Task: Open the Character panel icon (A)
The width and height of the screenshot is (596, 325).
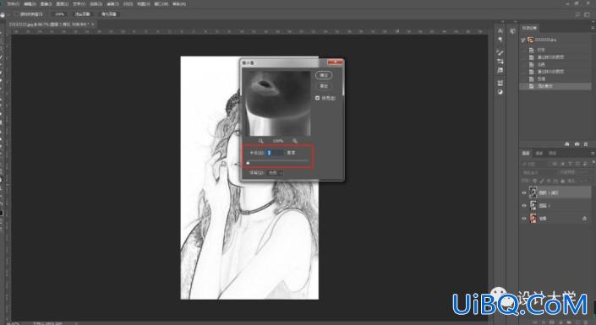Action: [x=500, y=30]
